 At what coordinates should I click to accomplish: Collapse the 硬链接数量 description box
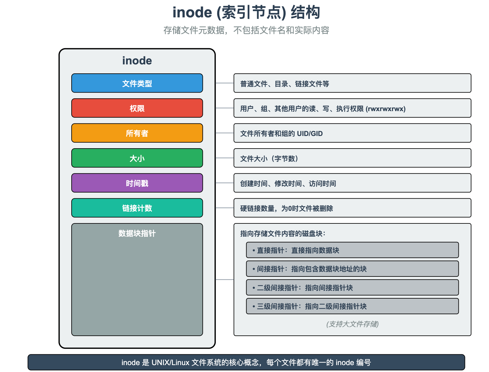pyautogui.click(x=352, y=208)
